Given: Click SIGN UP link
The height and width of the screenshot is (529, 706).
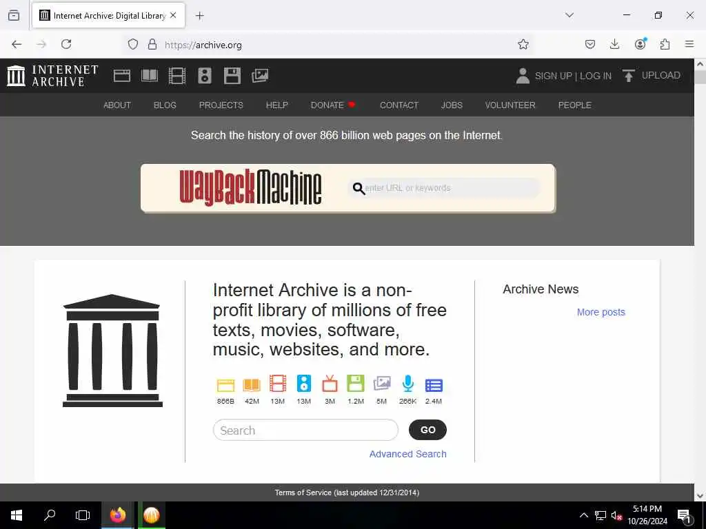Looking at the screenshot, I should (554, 76).
